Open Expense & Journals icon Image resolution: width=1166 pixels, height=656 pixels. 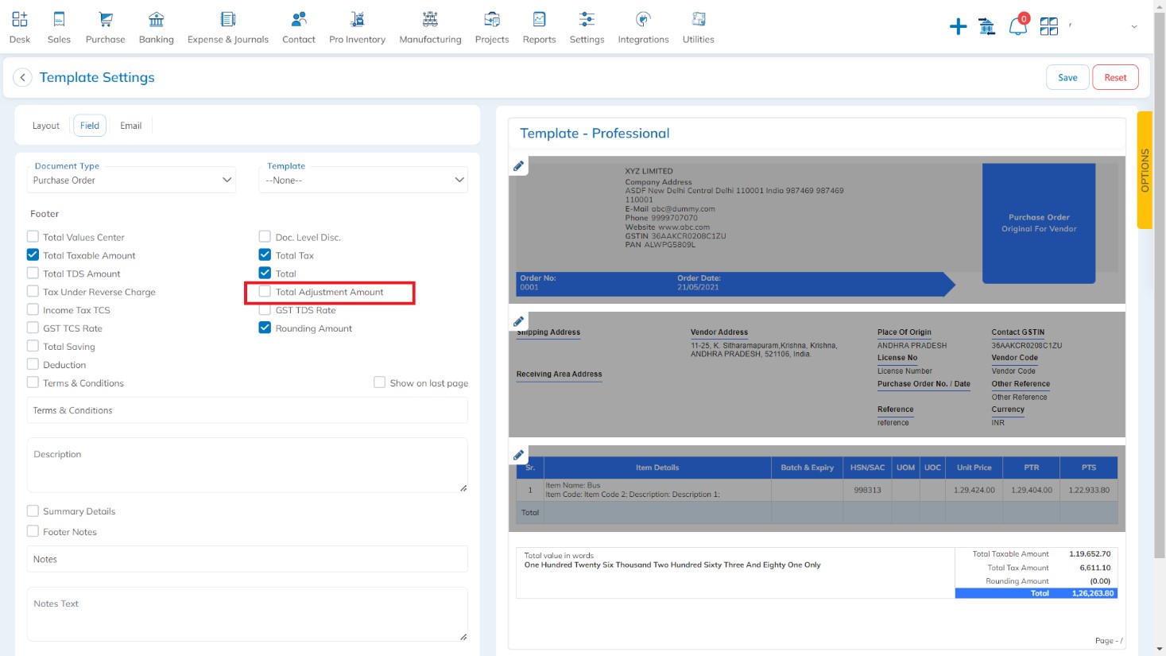[228, 19]
